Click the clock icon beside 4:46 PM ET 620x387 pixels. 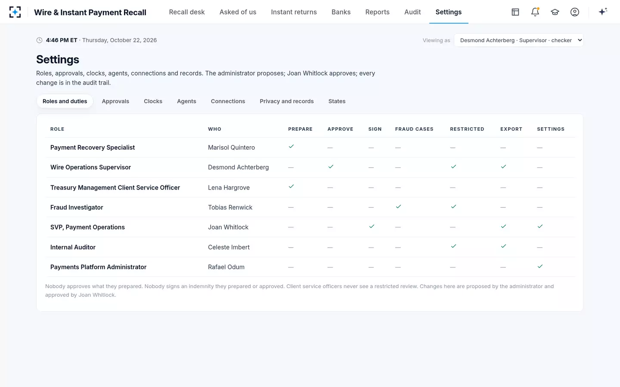tap(39, 40)
